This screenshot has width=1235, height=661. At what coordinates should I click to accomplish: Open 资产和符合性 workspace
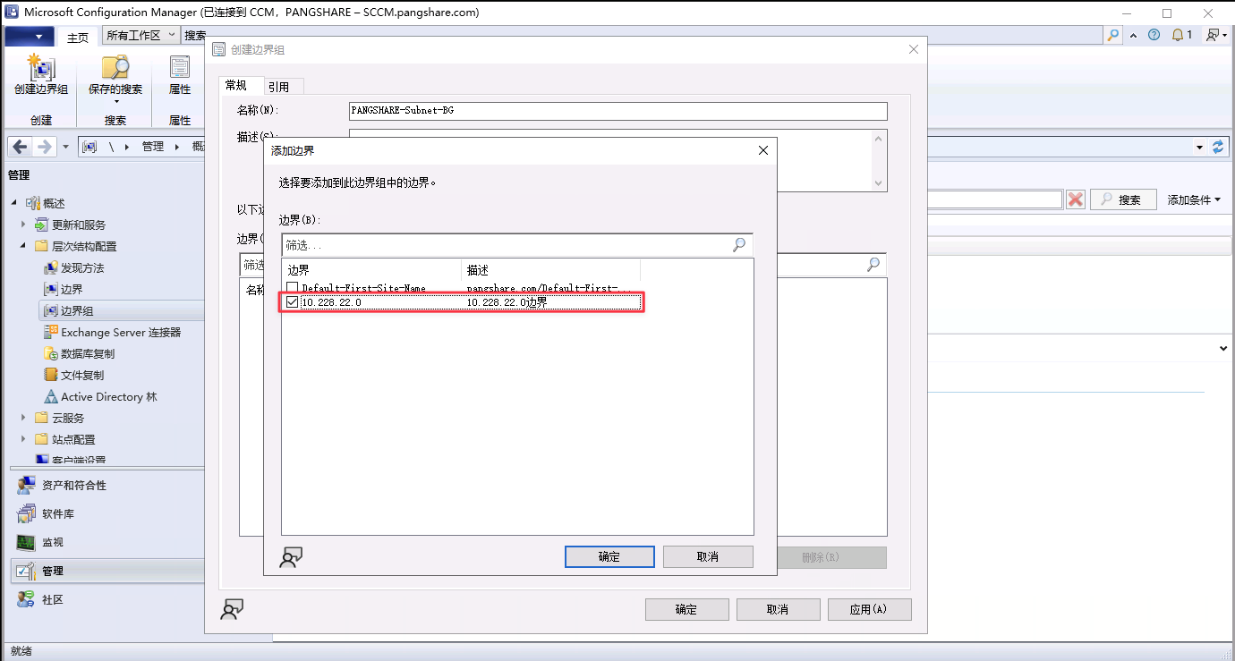tap(74, 485)
